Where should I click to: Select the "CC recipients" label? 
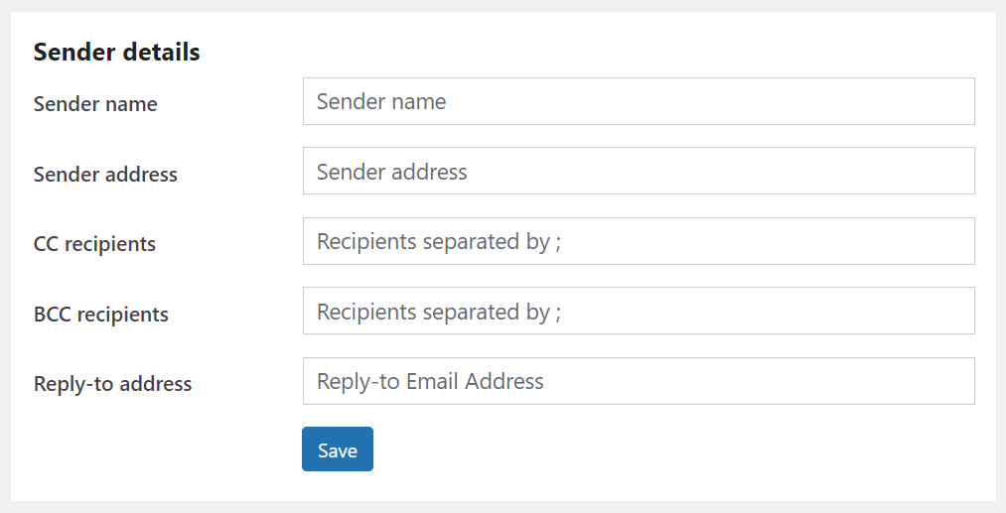[x=94, y=244]
